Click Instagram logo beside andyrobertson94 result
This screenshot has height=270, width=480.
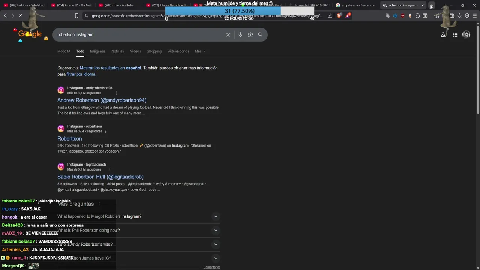click(x=61, y=90)
